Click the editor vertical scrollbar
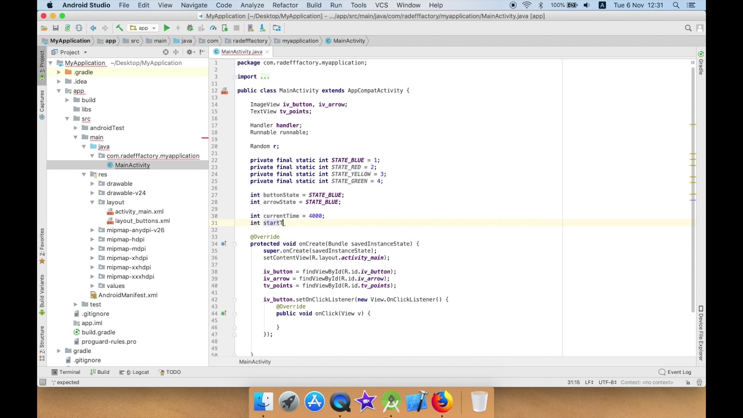 692,190
